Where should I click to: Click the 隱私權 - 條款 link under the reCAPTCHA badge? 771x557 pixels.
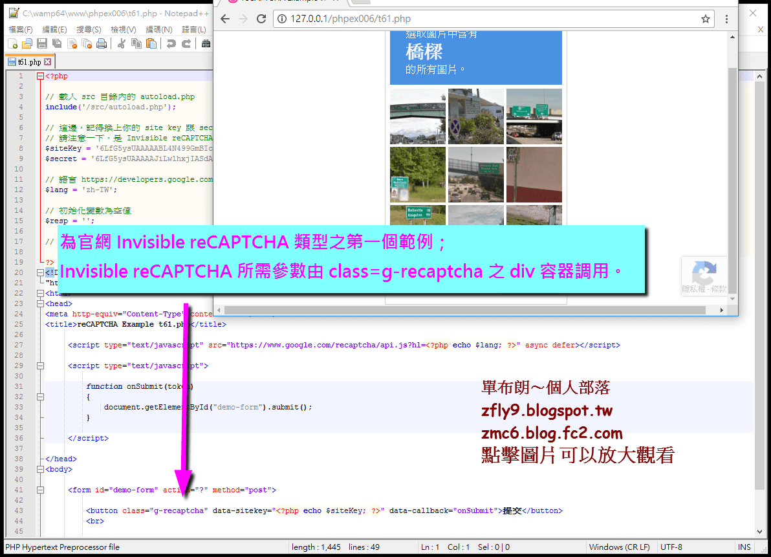[x=704, y=289]
